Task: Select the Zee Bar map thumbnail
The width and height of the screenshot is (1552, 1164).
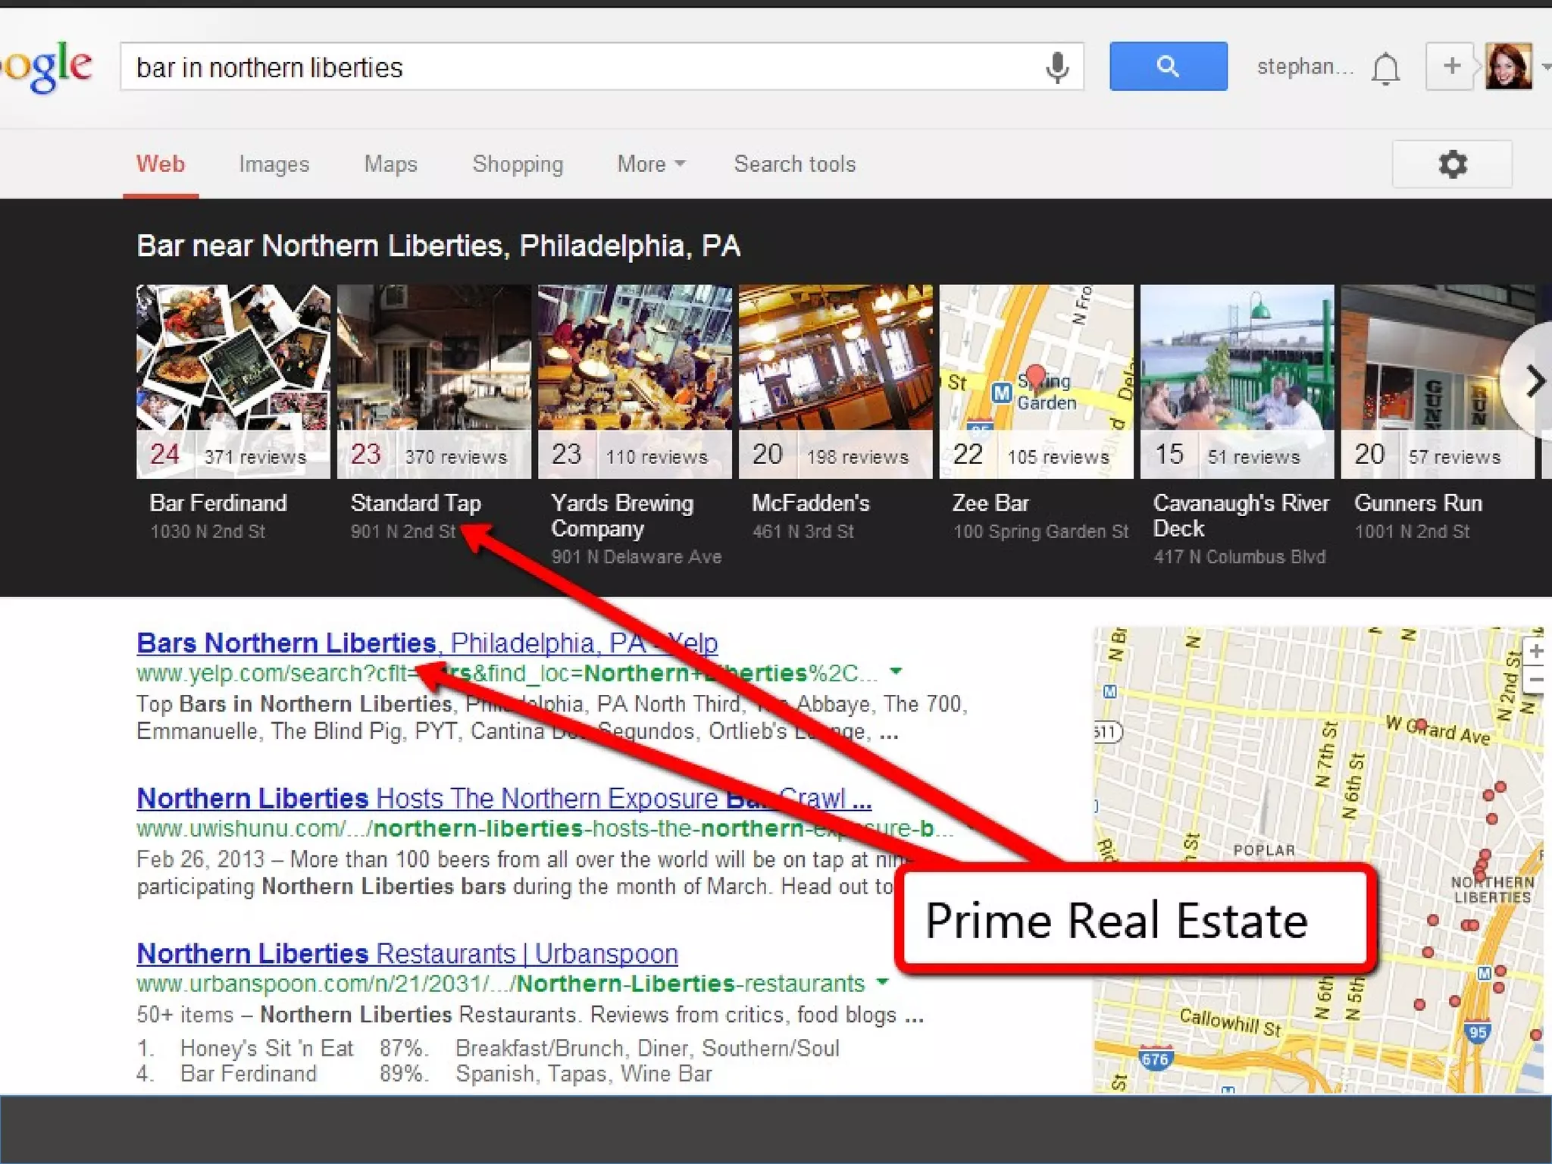Action: 1036,381
